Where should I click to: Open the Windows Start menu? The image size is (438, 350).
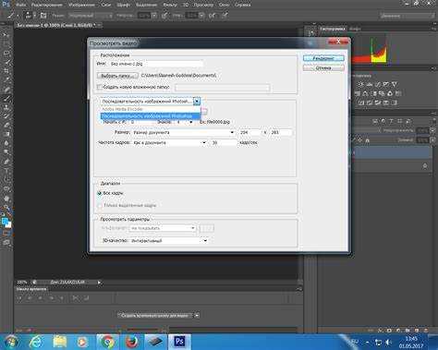[x=11, y=342]
